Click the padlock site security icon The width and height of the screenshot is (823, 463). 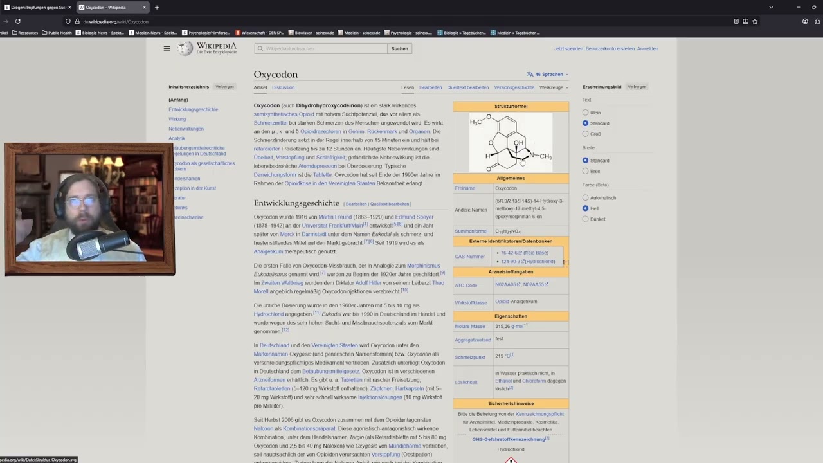(77, 21)
